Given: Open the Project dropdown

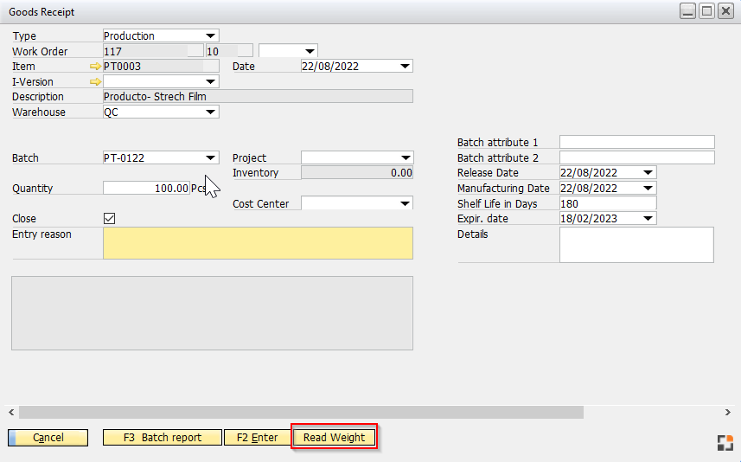Looking at the screenshot, I should click(405, 158).
